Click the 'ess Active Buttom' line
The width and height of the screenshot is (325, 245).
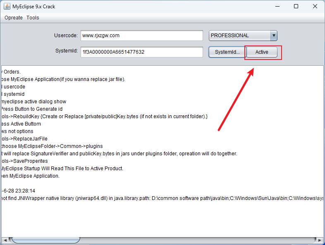[x=21, y=124]
